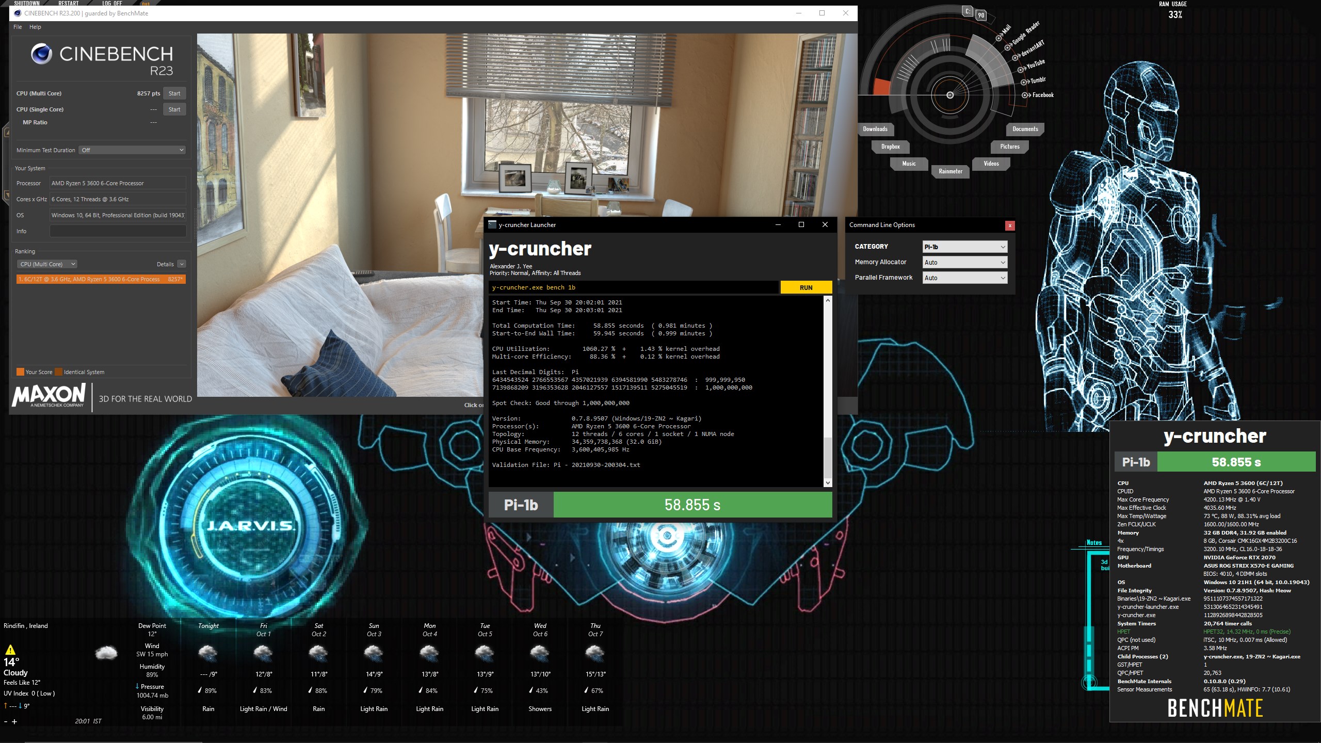Viewport: 1321px width, 743px height.
Task: Click the y-cruncher.exe bench 1b command field
Action: 633,287
